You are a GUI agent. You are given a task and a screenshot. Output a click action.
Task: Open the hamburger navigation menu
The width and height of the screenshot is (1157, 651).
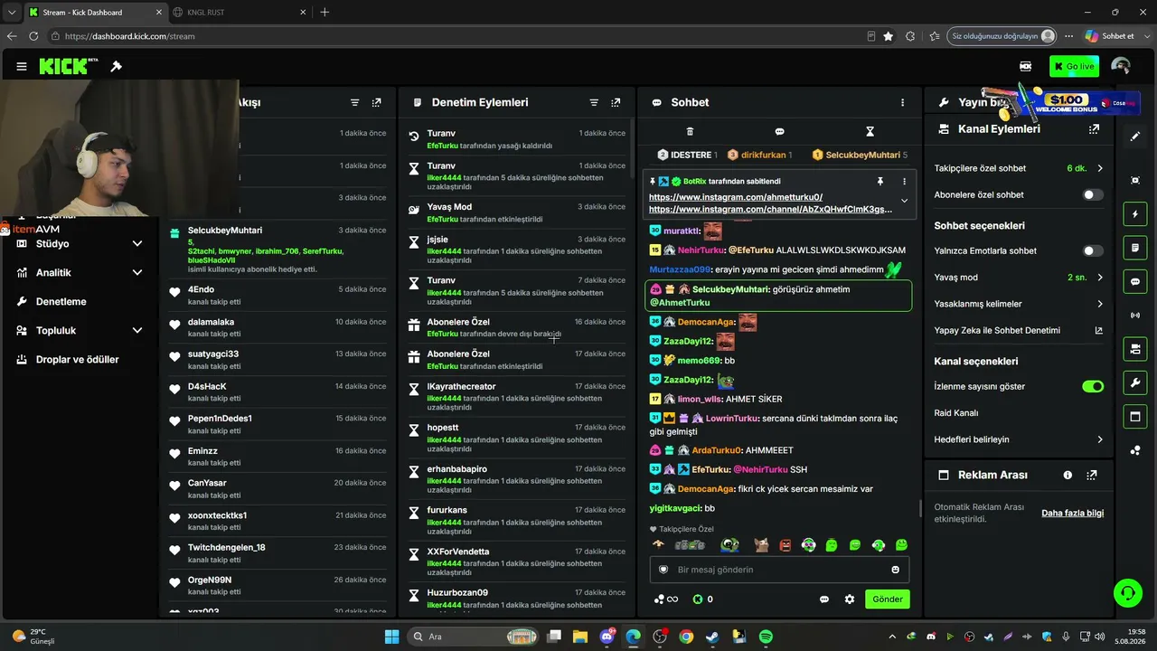click(x=22, y=66)
